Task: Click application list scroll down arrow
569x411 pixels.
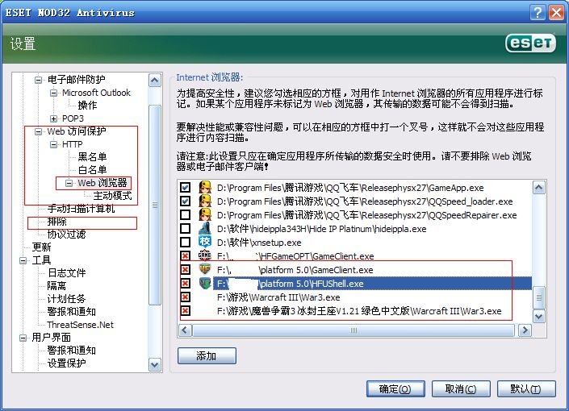Action: coord(539,317)
